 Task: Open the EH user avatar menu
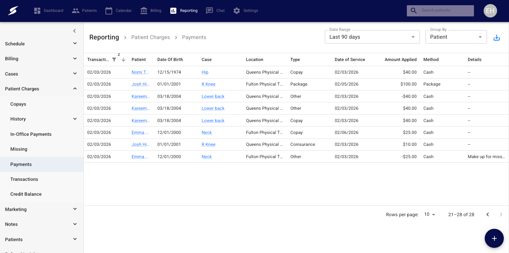[x=490, y=11]
